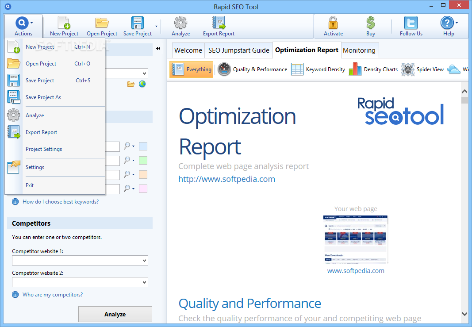Expand the Save Project dropdown arrow
472x327 pixels.
point(156,26)
